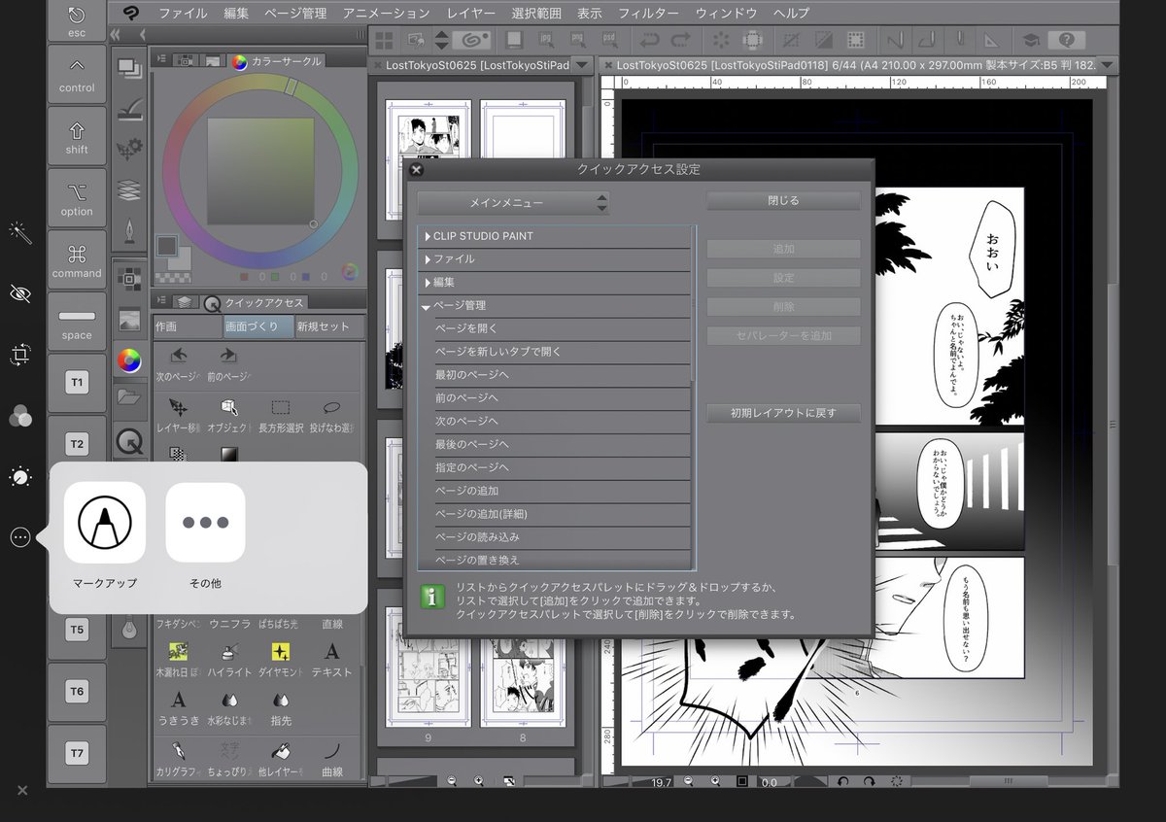Open the layers stack icon in the dock

[129, 190]
